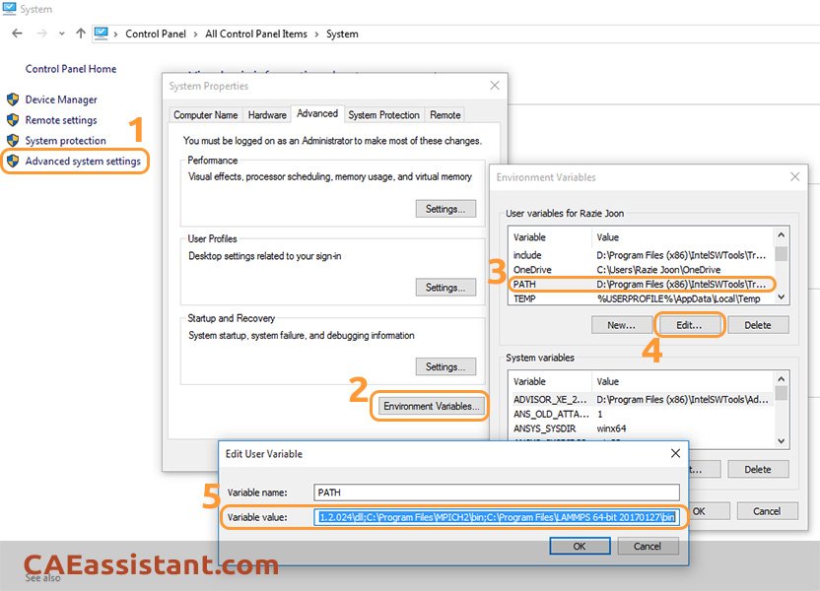Viewport: 820px width, 591px height.
Task: Select the include user variable row
Action: 640,255
